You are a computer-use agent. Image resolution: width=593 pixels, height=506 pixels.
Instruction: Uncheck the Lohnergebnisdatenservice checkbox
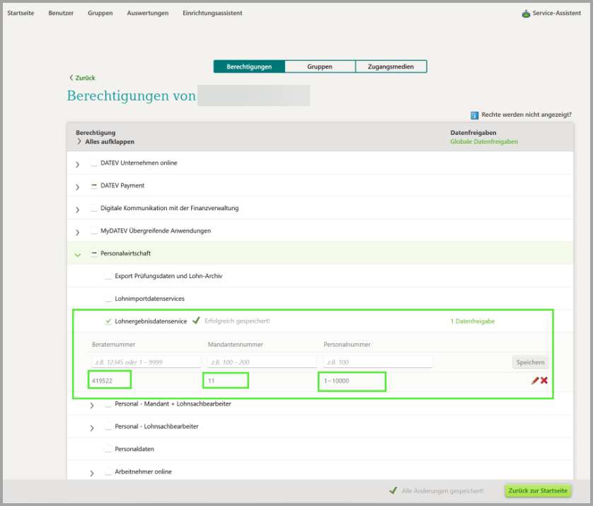point(108,321)
